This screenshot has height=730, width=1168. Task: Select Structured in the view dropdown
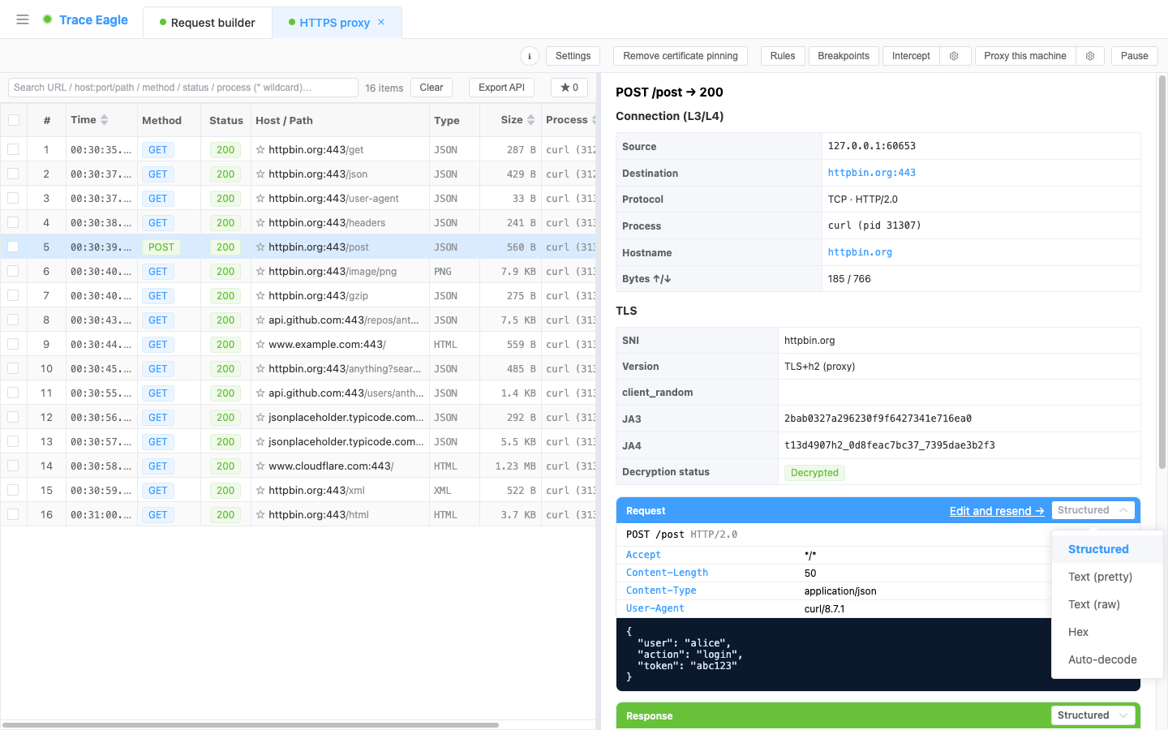[x=1107, y=549]
